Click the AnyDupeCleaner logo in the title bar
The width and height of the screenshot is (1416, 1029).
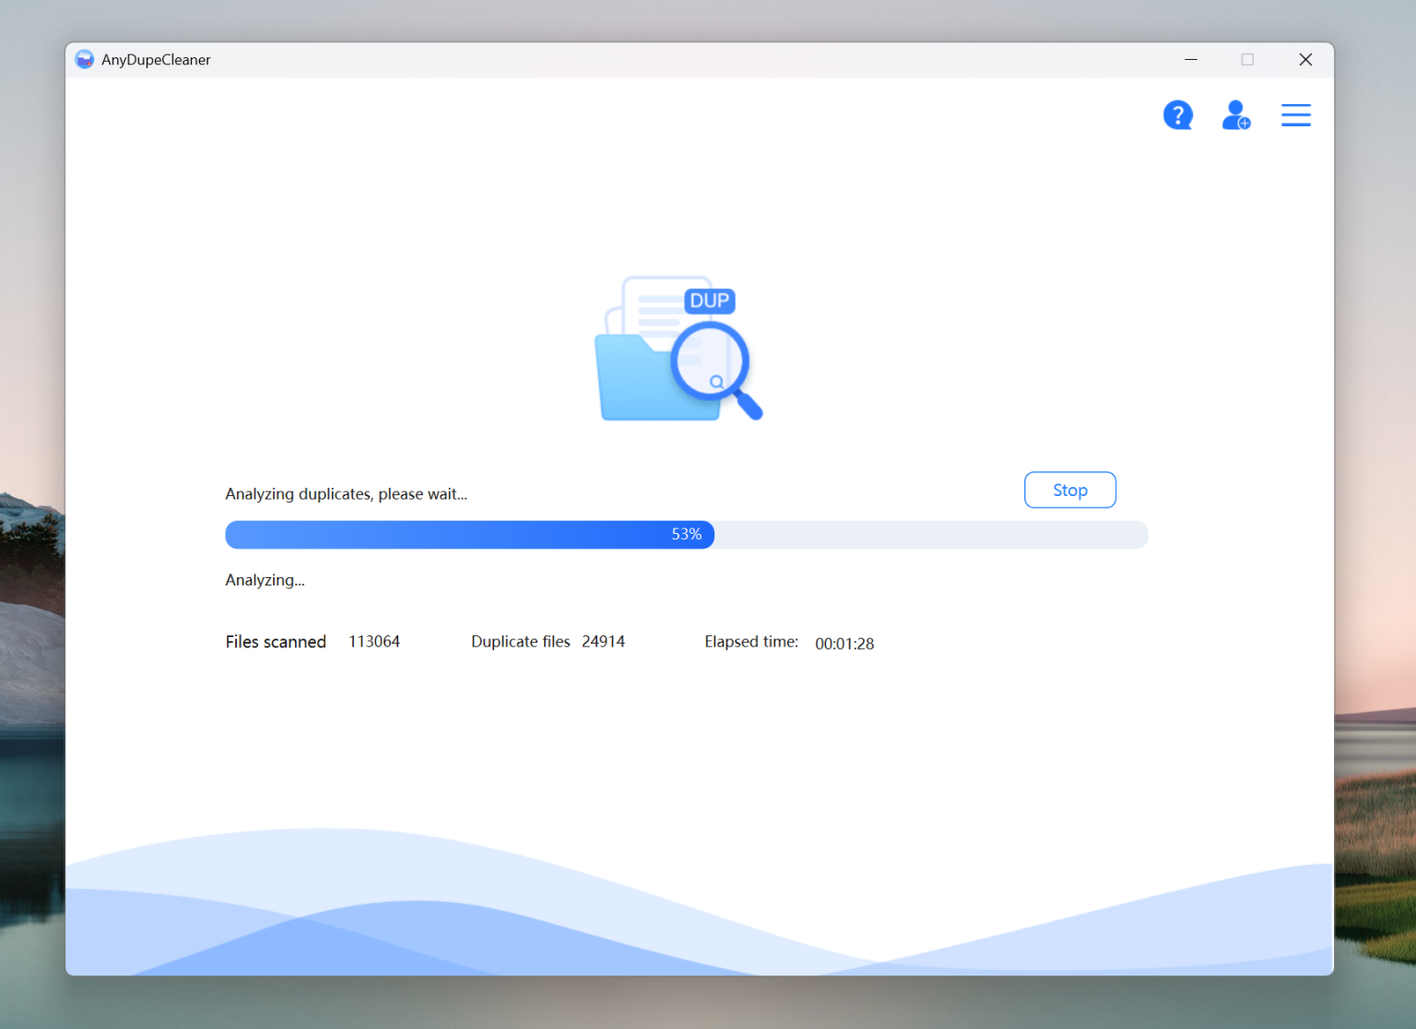coord(84,58)
